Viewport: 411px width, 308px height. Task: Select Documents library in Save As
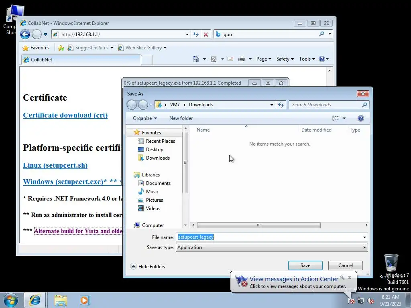(155, 183)
